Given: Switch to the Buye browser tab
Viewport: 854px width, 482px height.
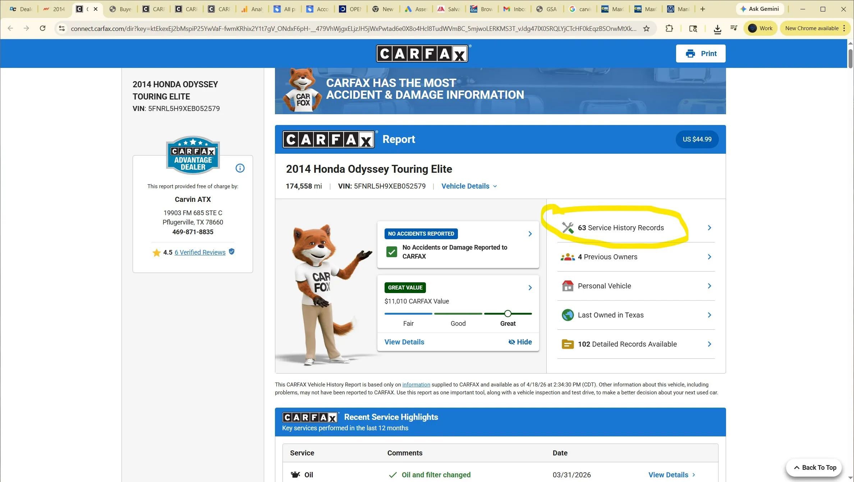Looking at the screenshot, I should click(121, 9).
